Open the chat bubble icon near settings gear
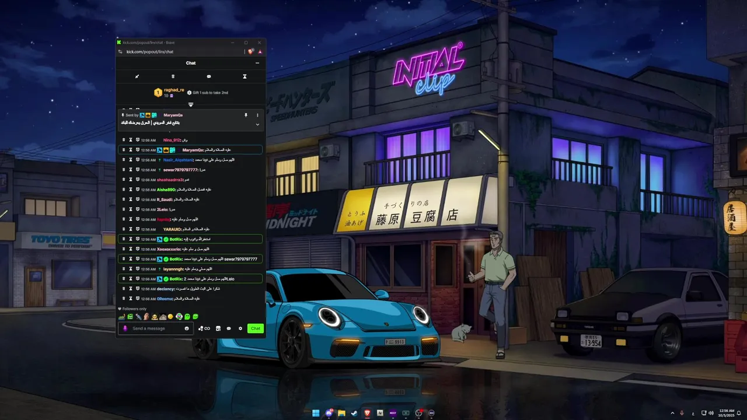 [x=229, y=328]
